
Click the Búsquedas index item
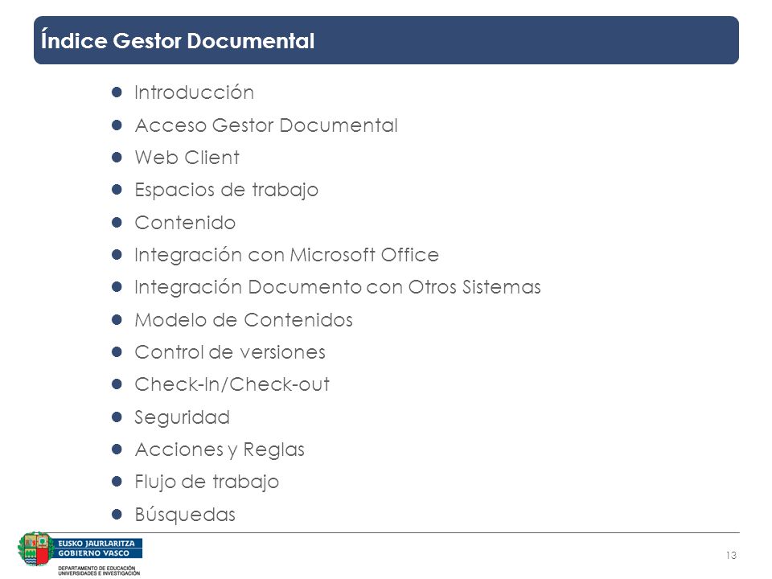click(185, 515)
